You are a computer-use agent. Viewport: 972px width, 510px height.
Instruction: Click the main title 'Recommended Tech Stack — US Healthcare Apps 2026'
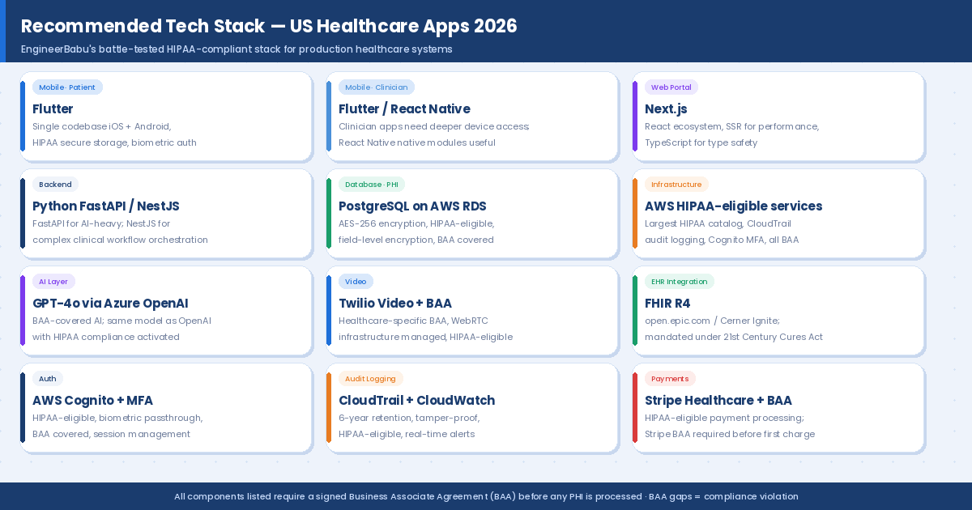point(269,26)
